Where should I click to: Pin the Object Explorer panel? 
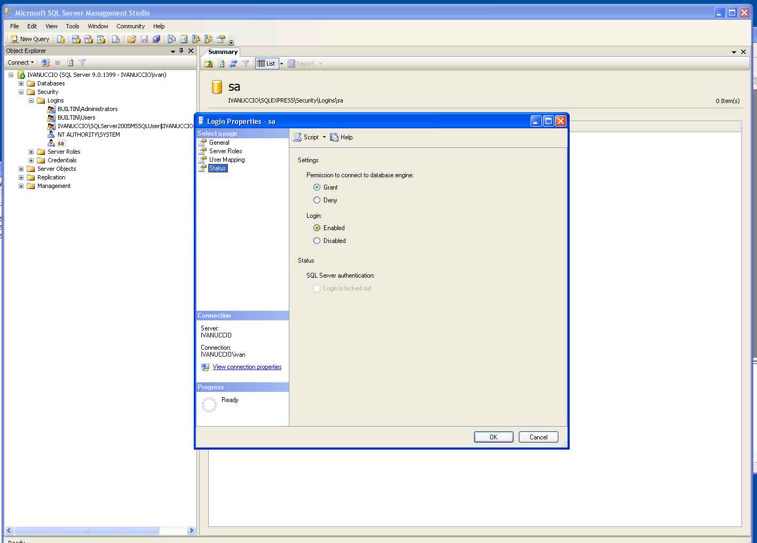click(x=182, y=51)
